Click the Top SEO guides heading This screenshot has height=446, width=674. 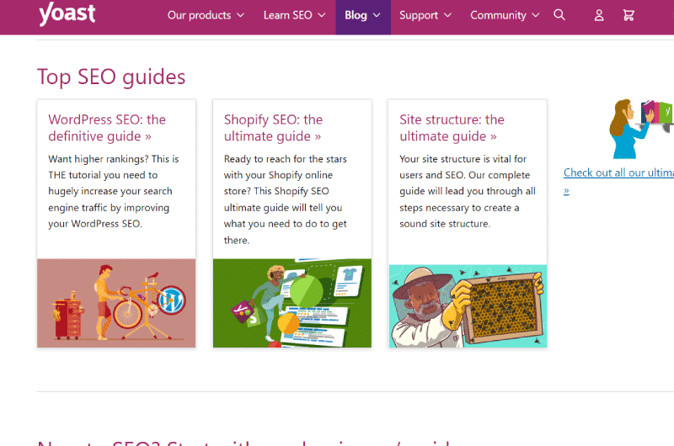pyautogui.click(x=111, y=77)
